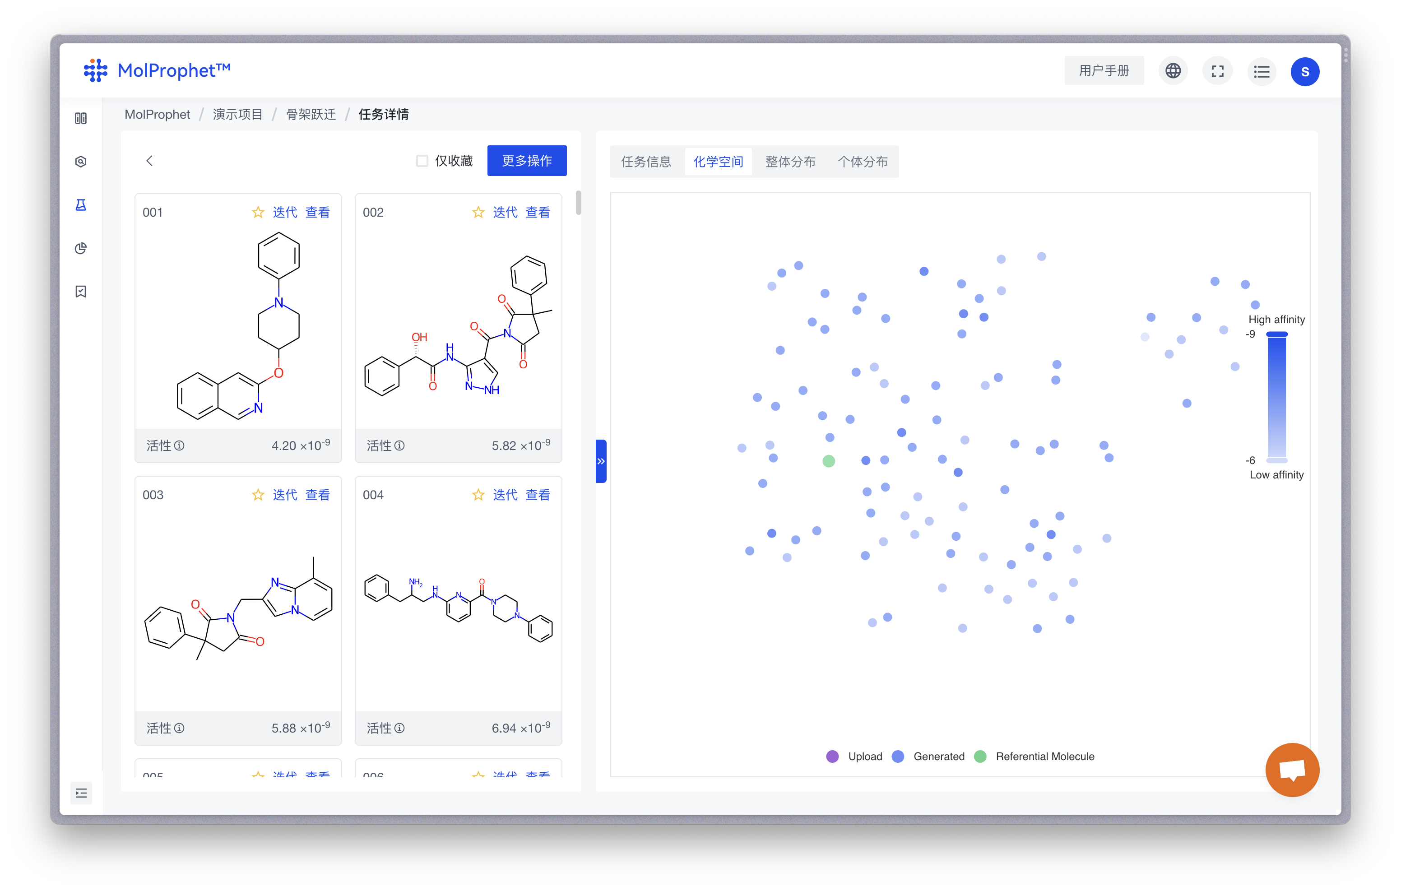Select the green referential molecule point
Image resolution: width=1401 pixels, height=891 pixels.
pyautogui.click(x=829, y=461)
